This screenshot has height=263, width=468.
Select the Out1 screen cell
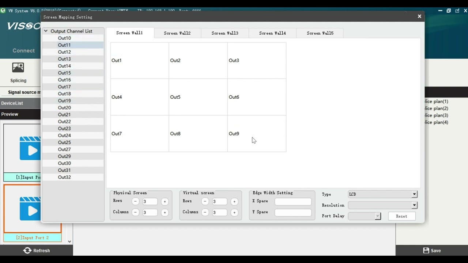[x=140, y=61]
